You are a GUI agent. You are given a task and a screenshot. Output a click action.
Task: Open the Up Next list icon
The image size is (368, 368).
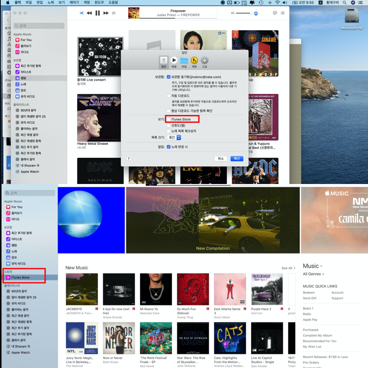click(282, 13)
